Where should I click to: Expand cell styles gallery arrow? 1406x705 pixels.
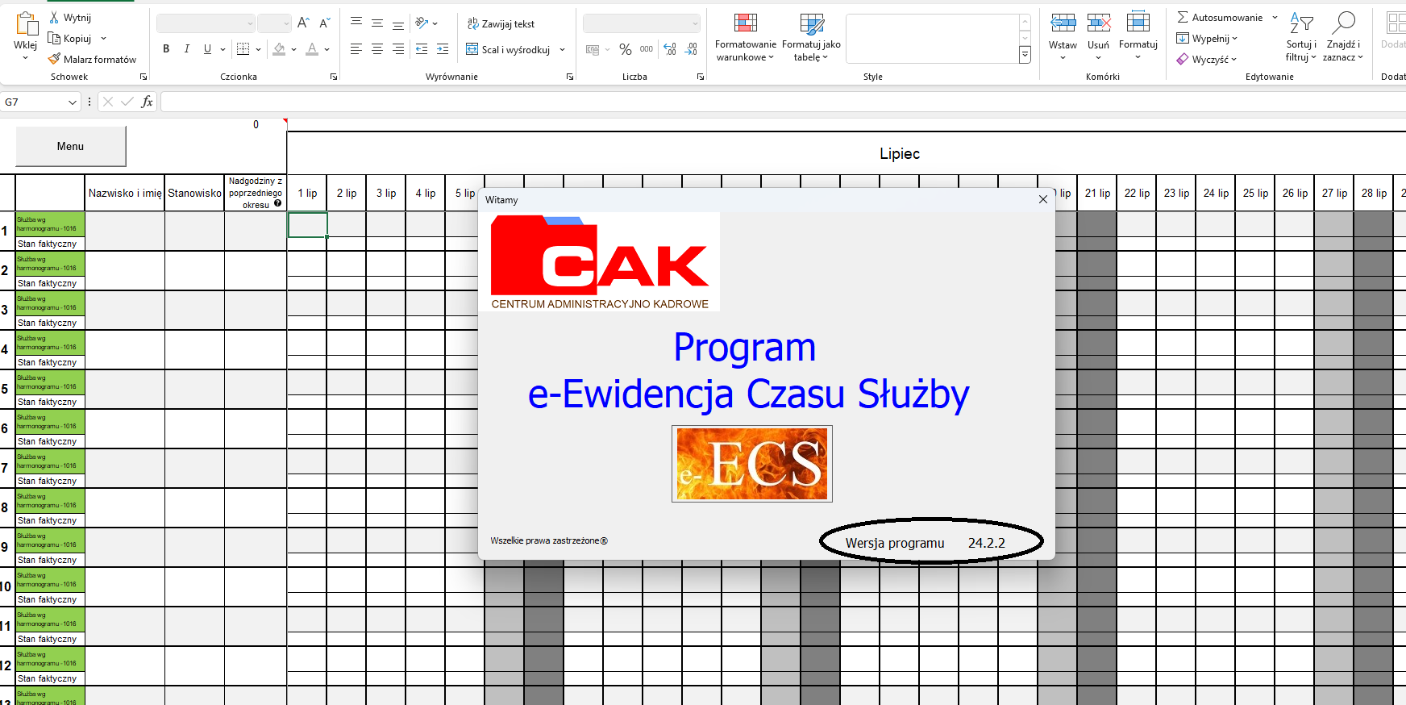[x=1025, y=55]
